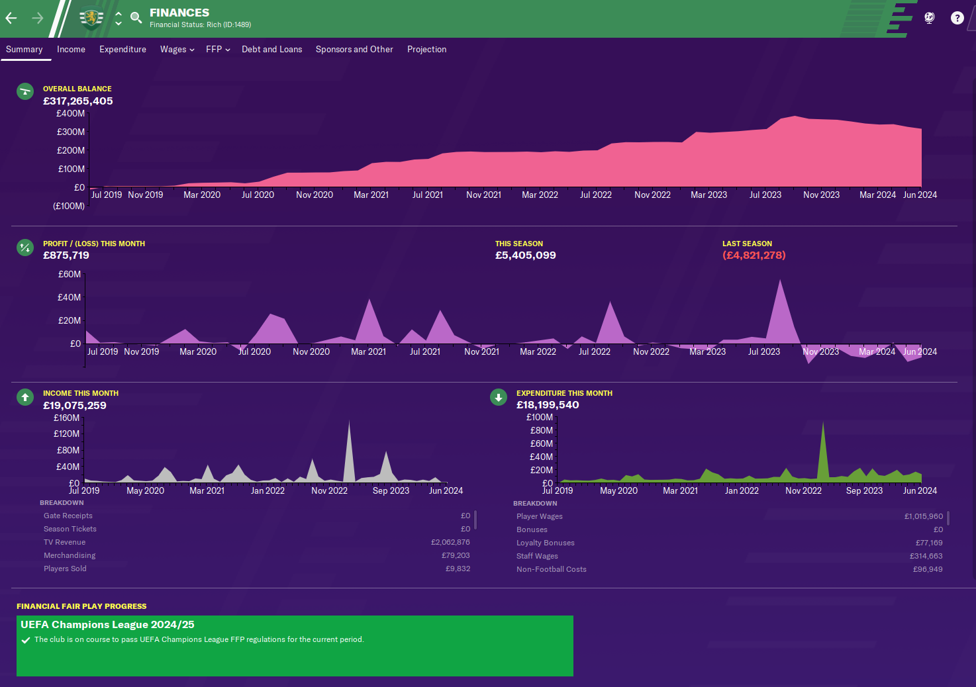Screen dimensions: 976x687
Task: Expand the FFP dropdown tab
Action: 218,50
